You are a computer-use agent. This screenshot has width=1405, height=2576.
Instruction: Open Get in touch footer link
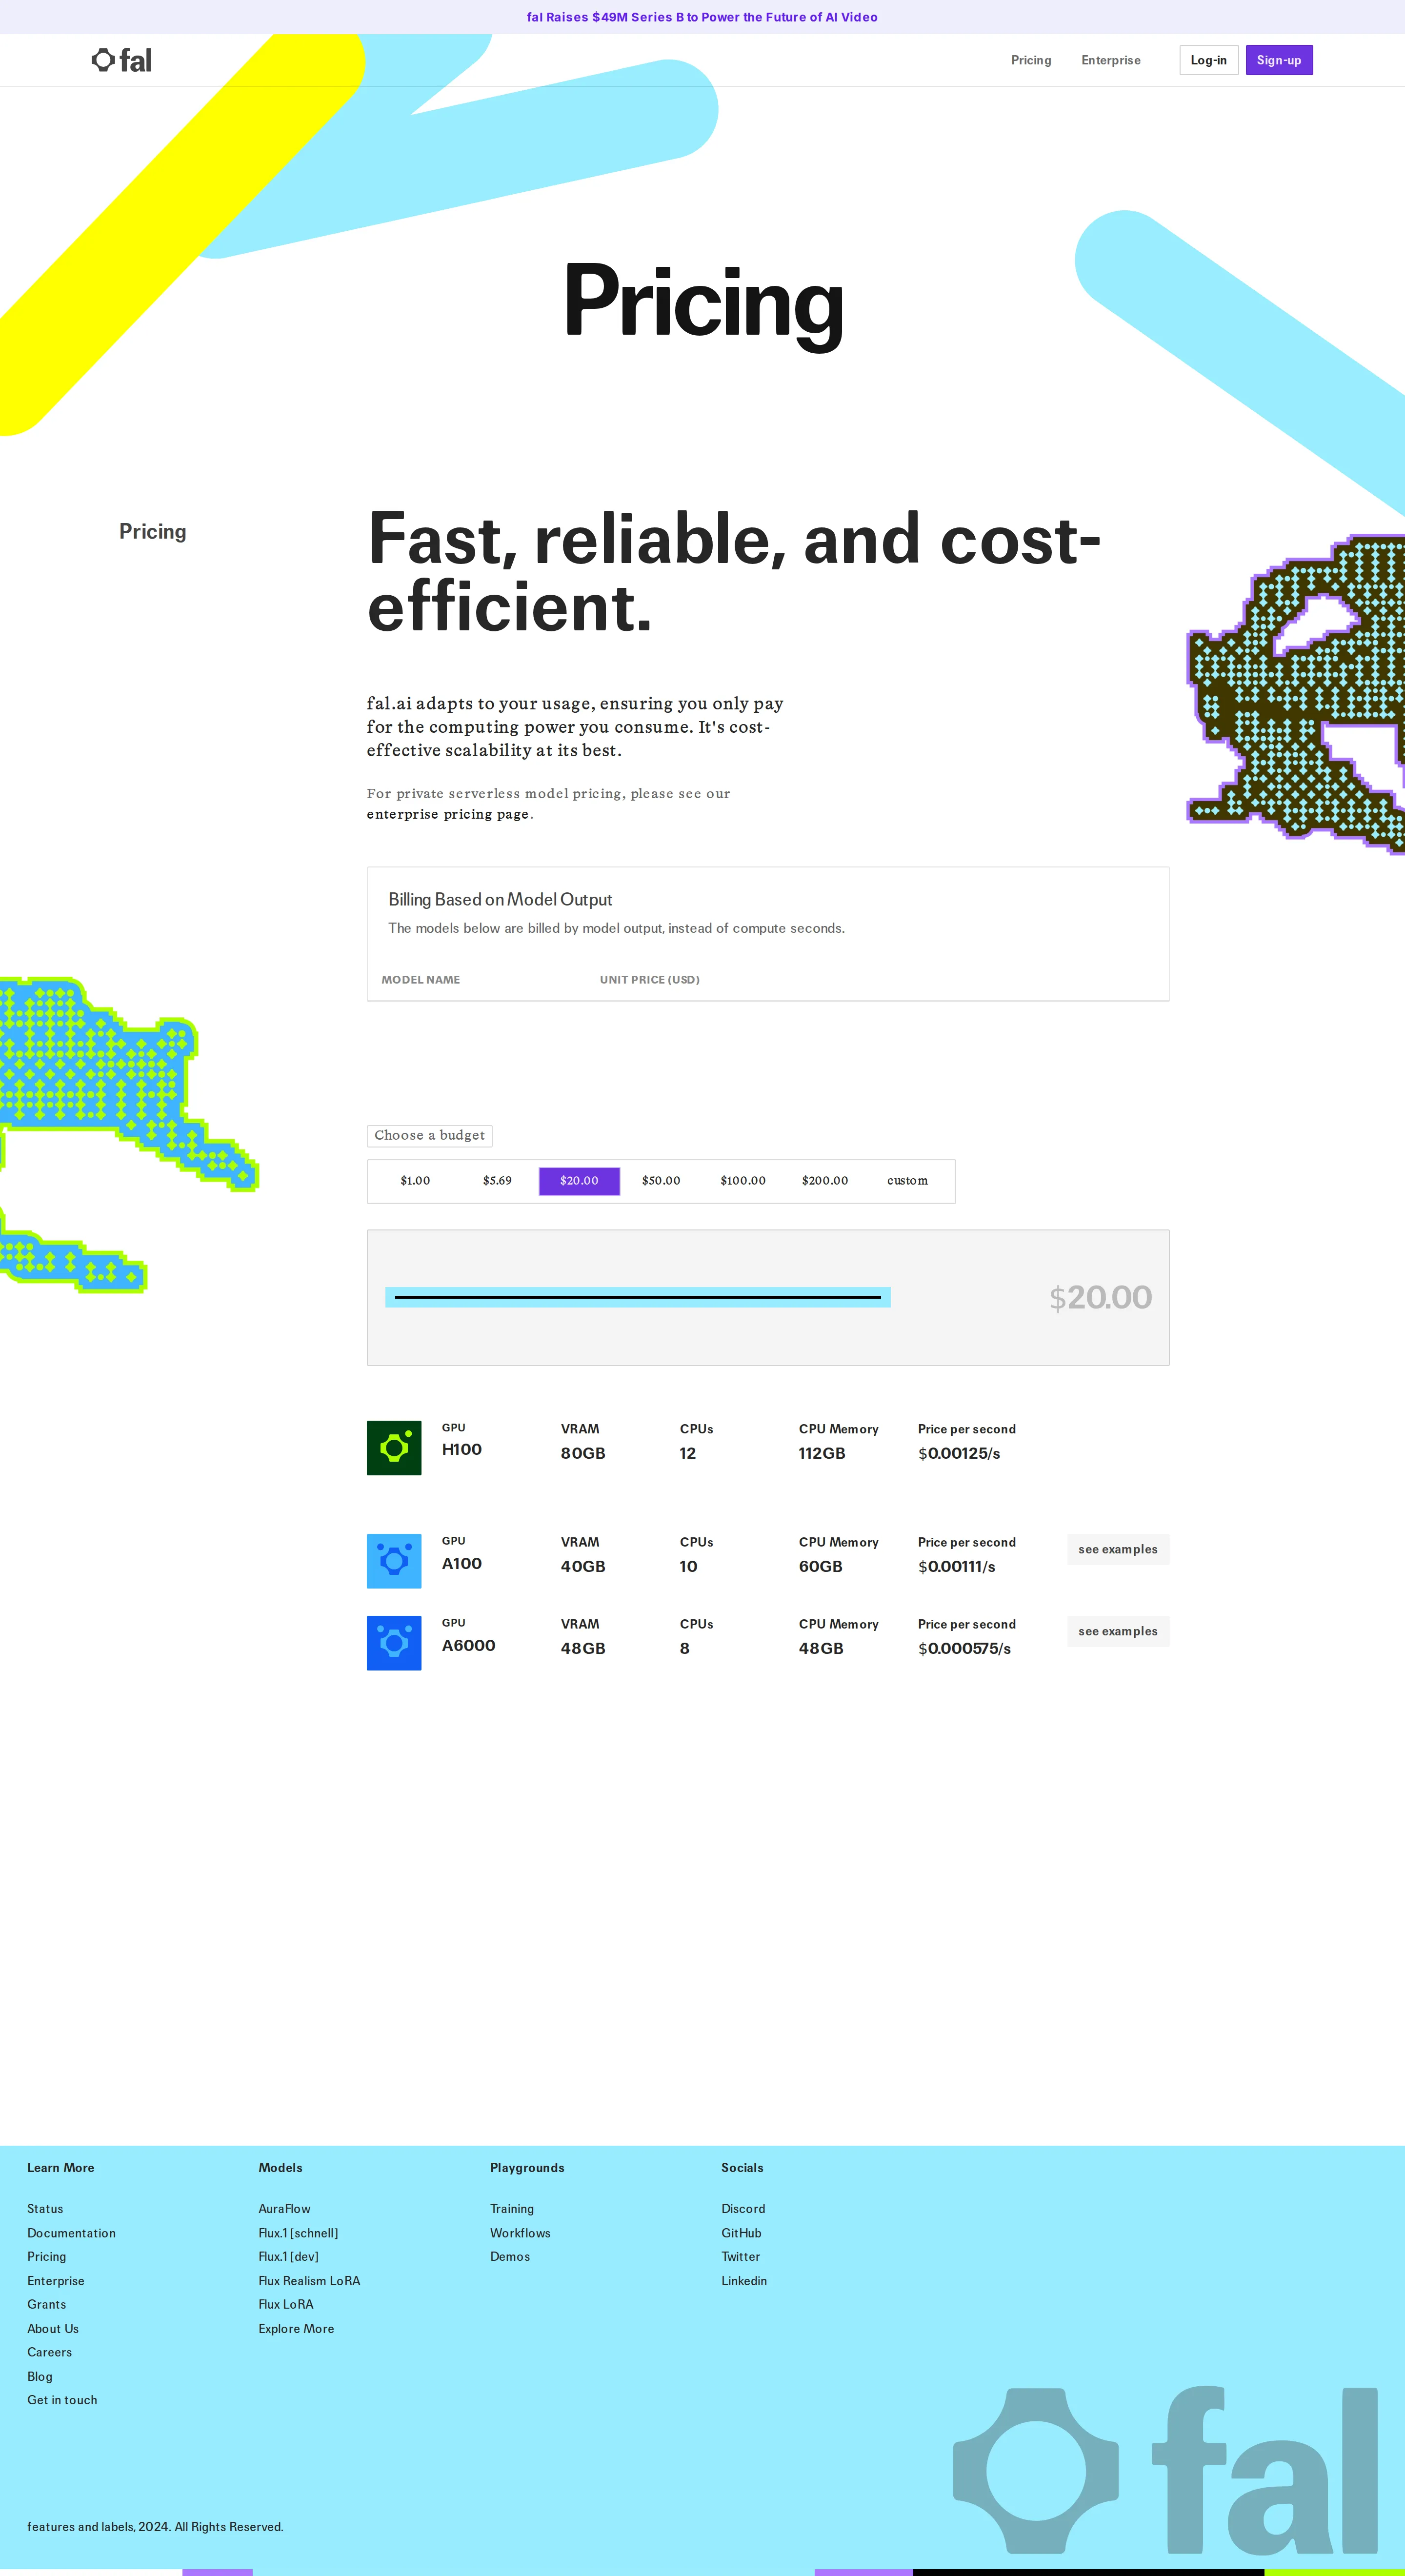(62, 2400)
